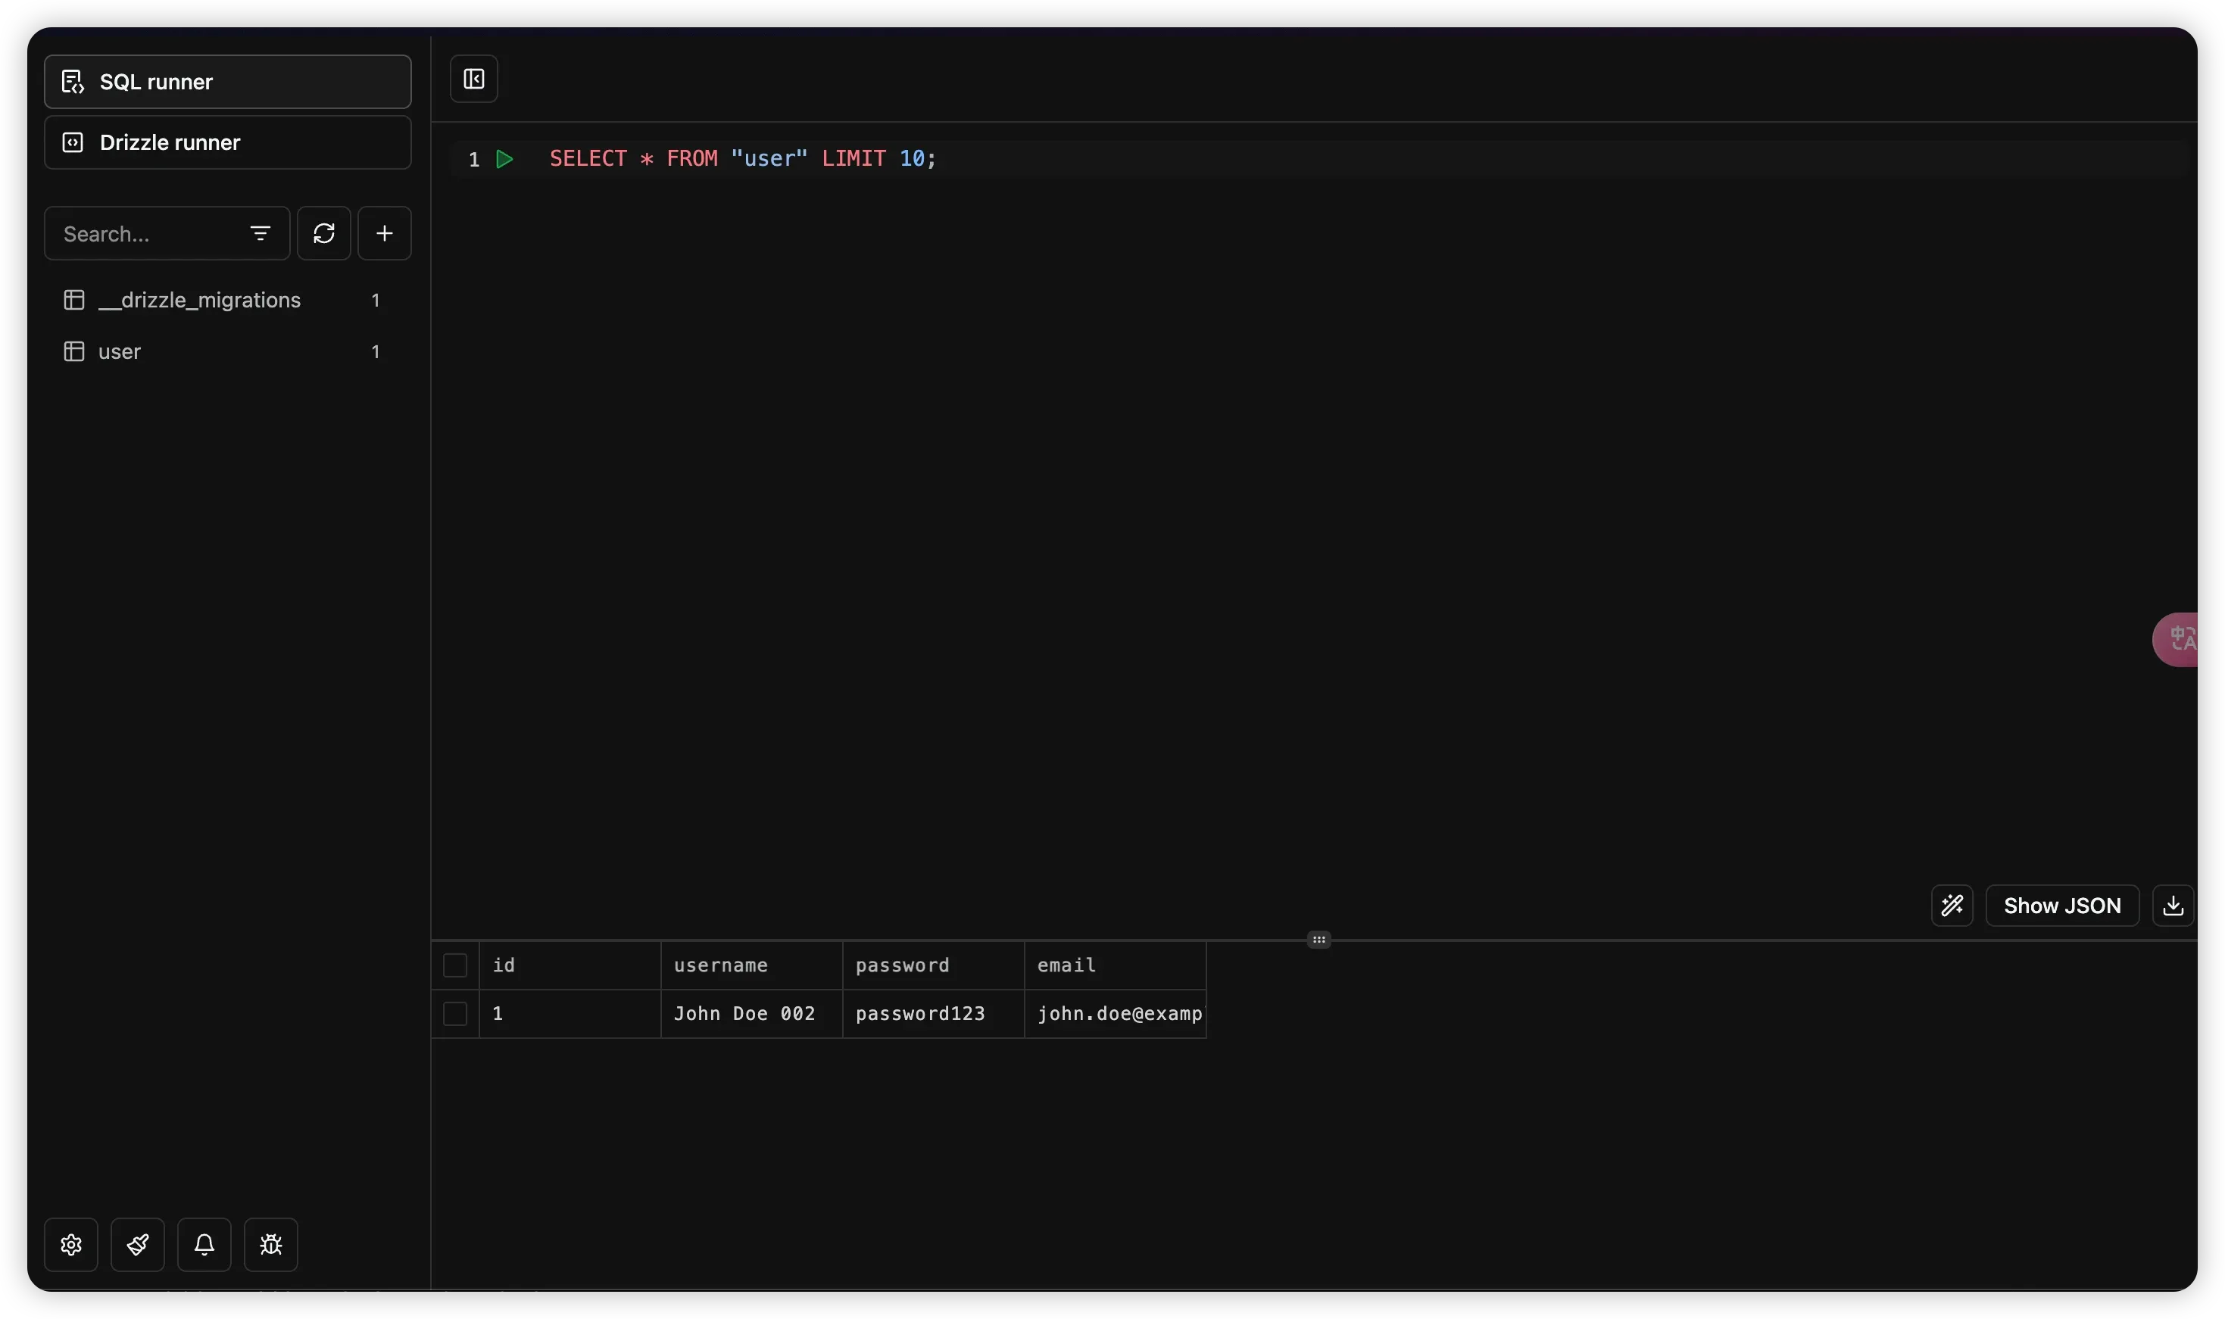Grab the results panel resize handle
This screenshot has width=2225, height=1319.
[x=1318, y=940]
